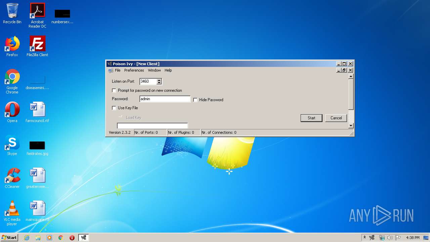
Task: Select the greaterwee document icon
Action: tap(37, 178)
